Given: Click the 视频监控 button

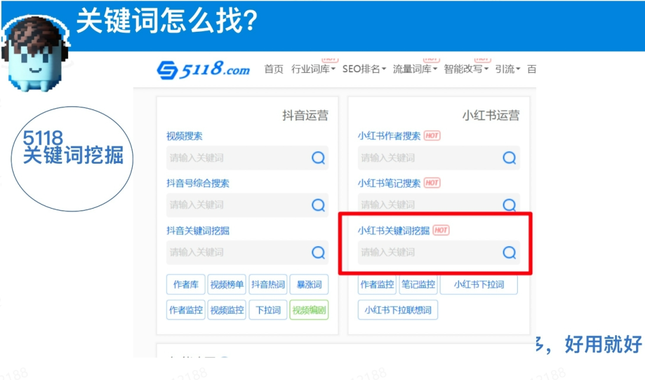Looking at the screenshot, I should coord(227,310).
